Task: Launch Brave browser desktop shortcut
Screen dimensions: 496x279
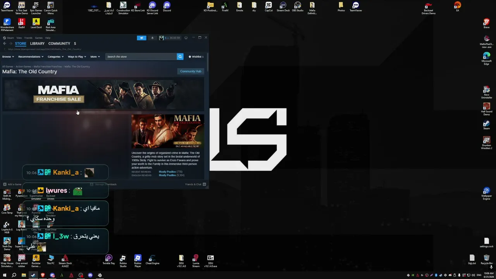Action: (486, 23)
